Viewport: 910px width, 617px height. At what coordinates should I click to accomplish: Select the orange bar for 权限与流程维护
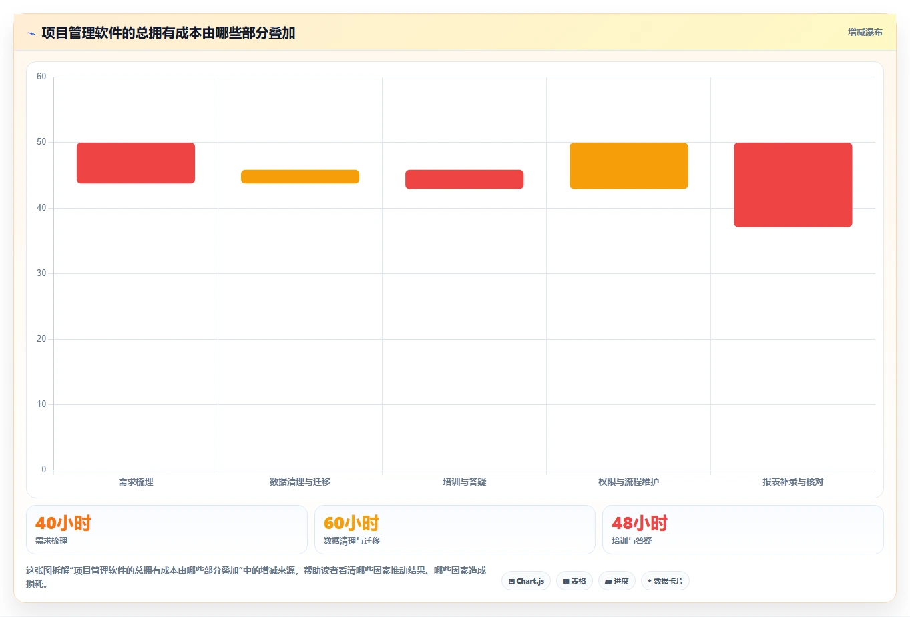point(628,165)
